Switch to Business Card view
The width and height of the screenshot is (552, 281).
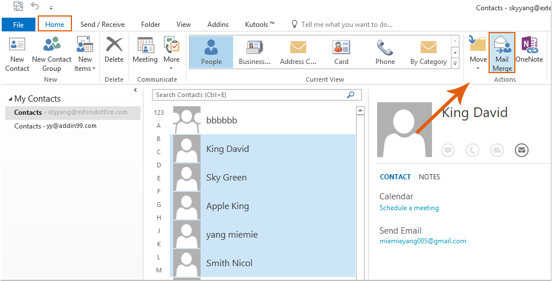(255, 52)
